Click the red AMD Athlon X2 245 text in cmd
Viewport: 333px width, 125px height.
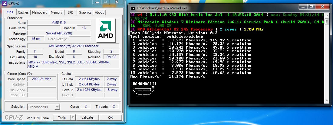(175, 29)
